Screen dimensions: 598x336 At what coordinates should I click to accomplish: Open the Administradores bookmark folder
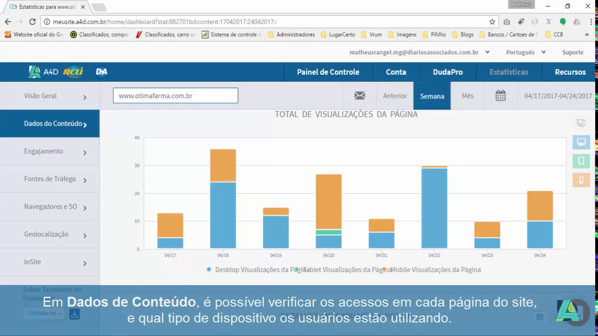pyautogui.click(x=291, y=35)
